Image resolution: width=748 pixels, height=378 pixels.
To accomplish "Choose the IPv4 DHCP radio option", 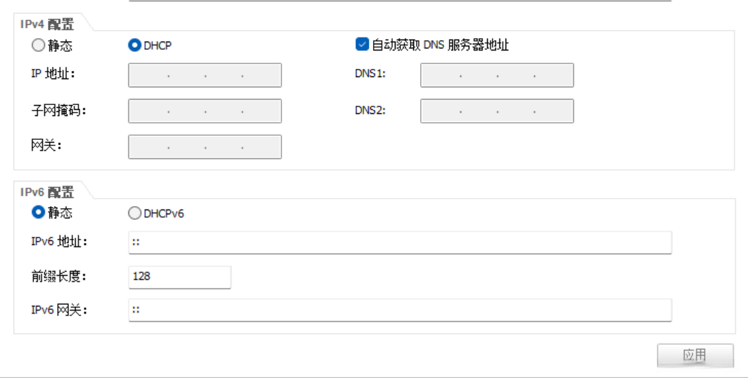I will point(135,46).
